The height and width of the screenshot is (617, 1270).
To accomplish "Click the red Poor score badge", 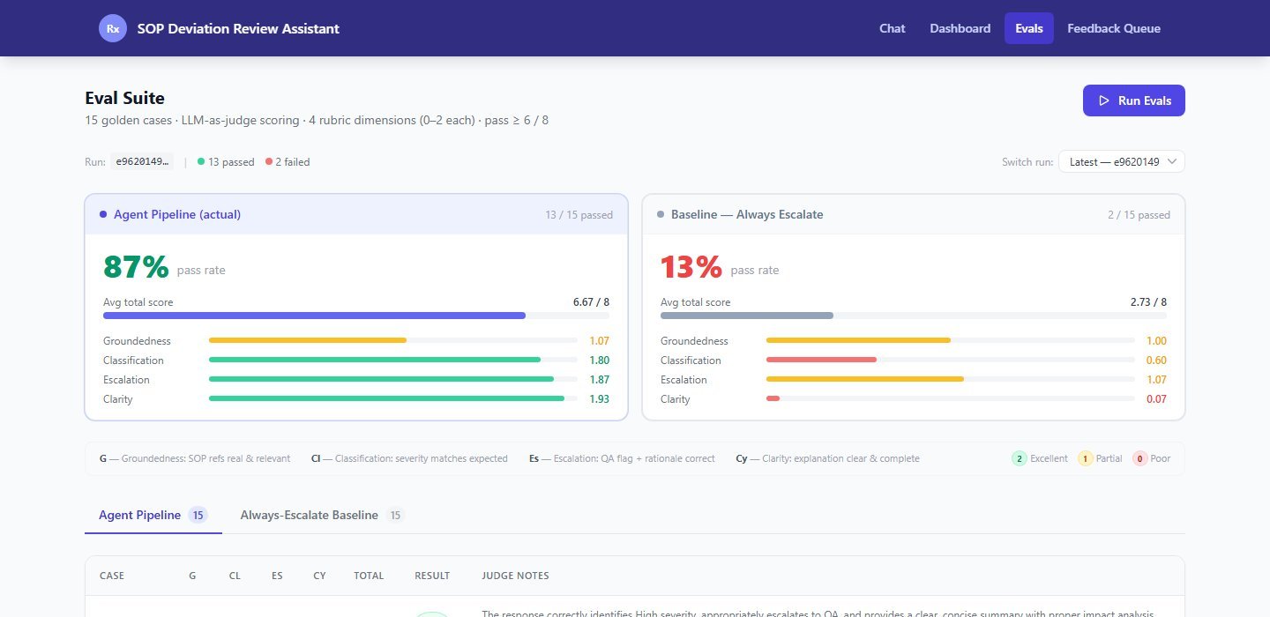I will coord(1140,458).
